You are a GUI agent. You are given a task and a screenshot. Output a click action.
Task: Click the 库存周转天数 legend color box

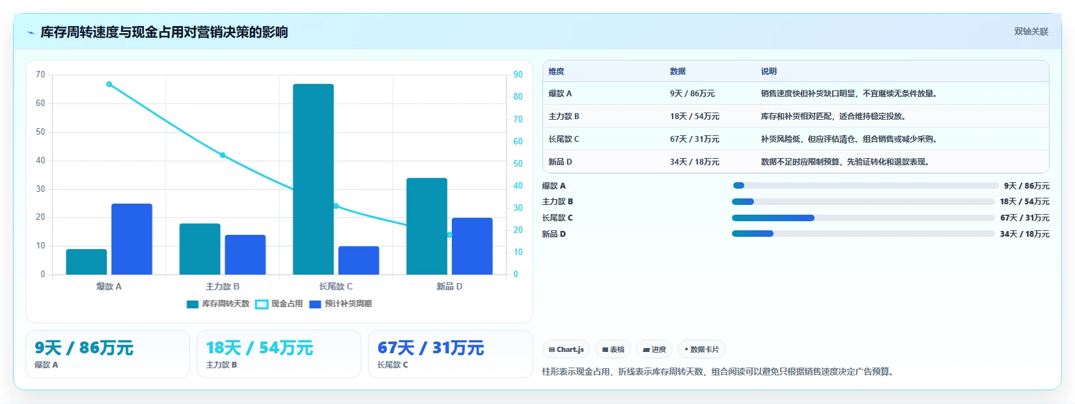pyautogui.click(x=192, y=304)
